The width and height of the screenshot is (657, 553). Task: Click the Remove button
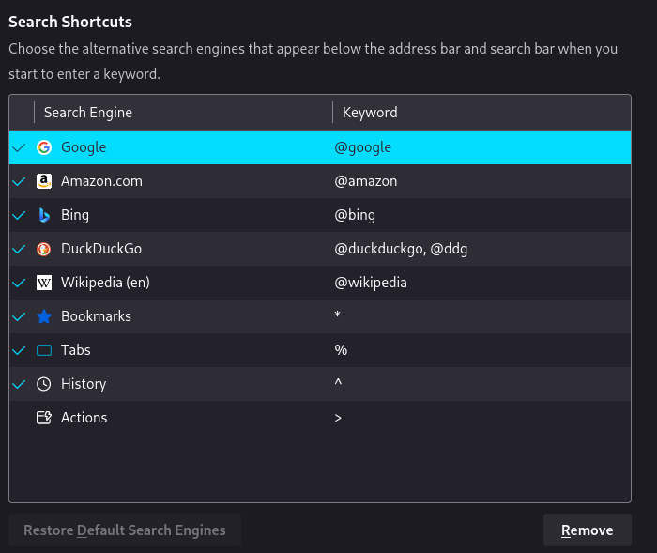[587, 530]
